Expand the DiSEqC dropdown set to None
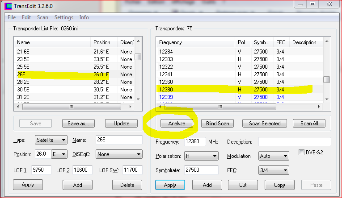This screenshot has height=198, width=342. (x=119, y=154)
